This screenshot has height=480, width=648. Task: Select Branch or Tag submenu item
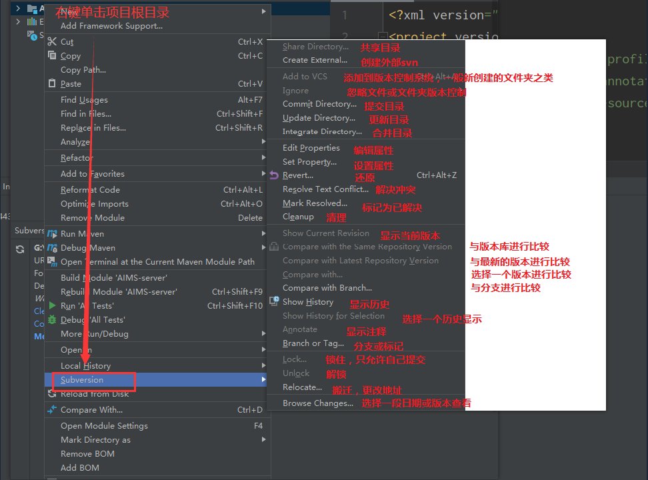(313, 343)
